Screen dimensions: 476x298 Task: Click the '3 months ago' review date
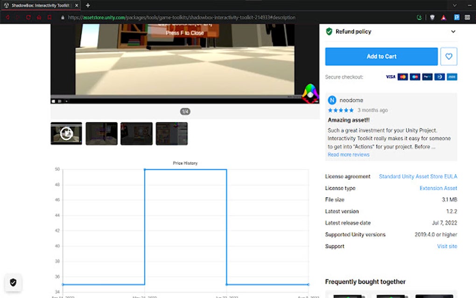click(x=372, y=110)
